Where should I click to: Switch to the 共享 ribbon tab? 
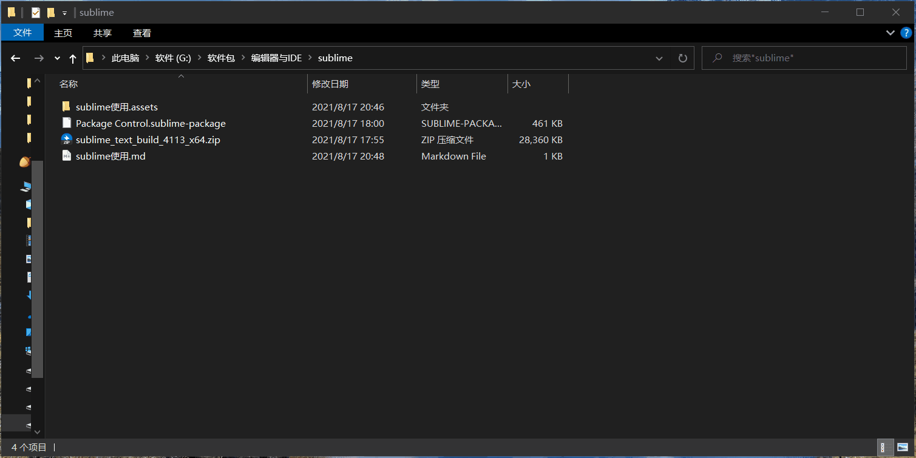[x=103, y=33]
